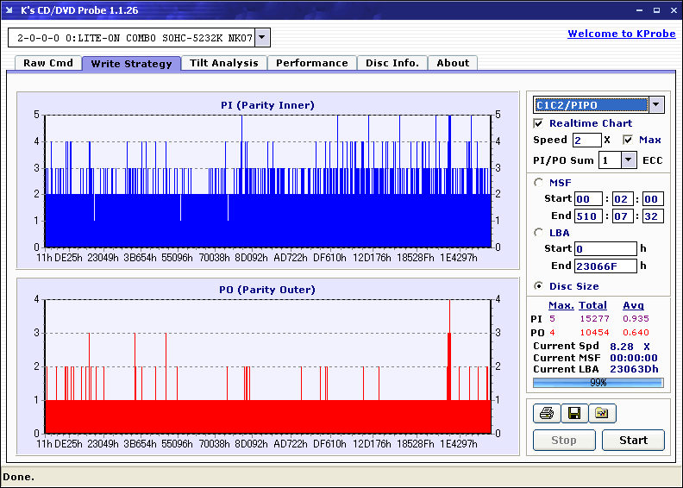Open the LITE-ON drive selection dropdown

263,38
